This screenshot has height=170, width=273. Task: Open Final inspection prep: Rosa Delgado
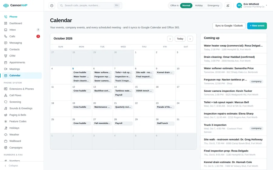click(x=234, y=153)
